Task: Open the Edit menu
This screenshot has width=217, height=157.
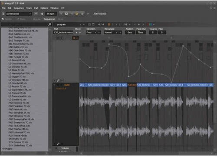Action: tap(10, 8)
